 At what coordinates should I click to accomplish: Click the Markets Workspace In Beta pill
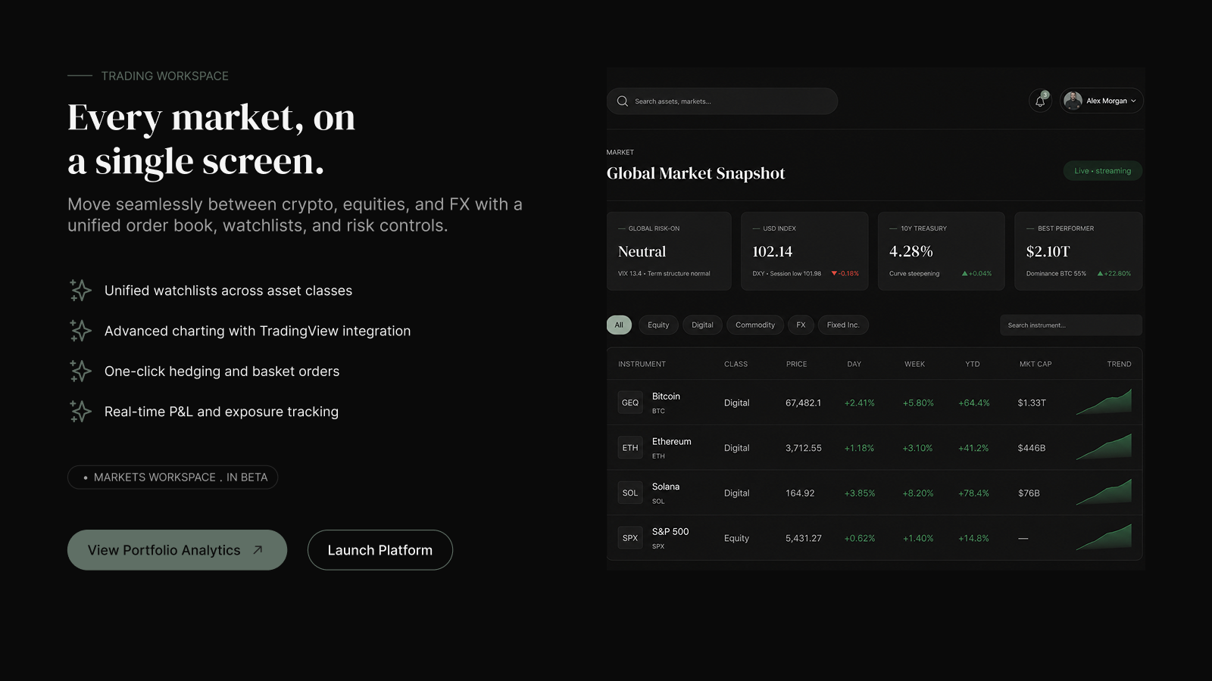(173, 477)
